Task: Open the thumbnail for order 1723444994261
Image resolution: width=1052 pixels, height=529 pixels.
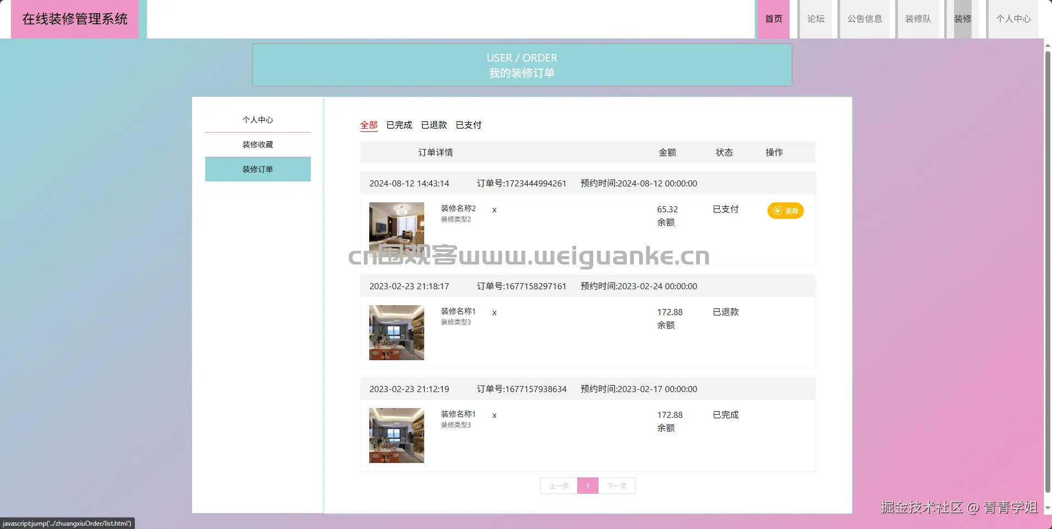Action: tap(396, 230)
